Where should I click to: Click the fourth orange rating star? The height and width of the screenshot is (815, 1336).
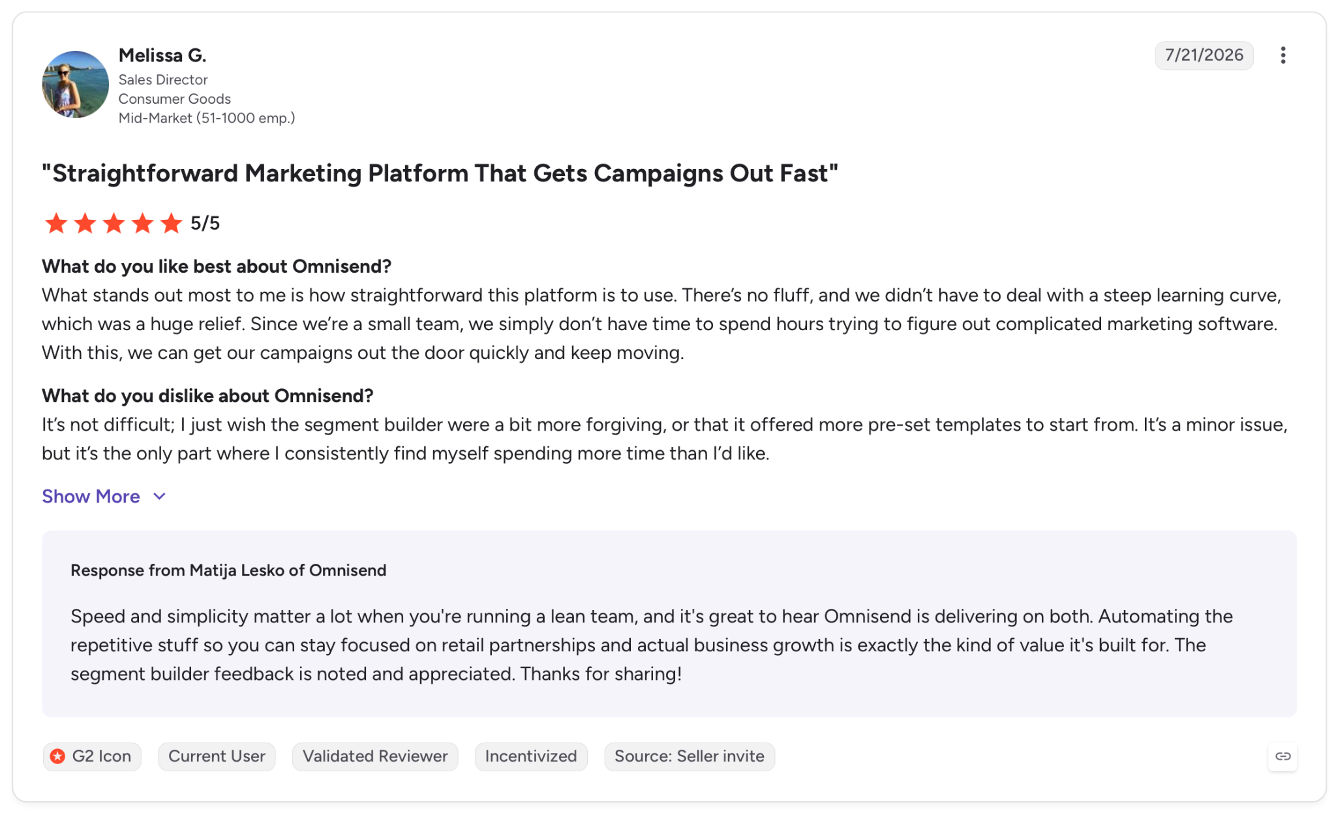click(142, 223)
